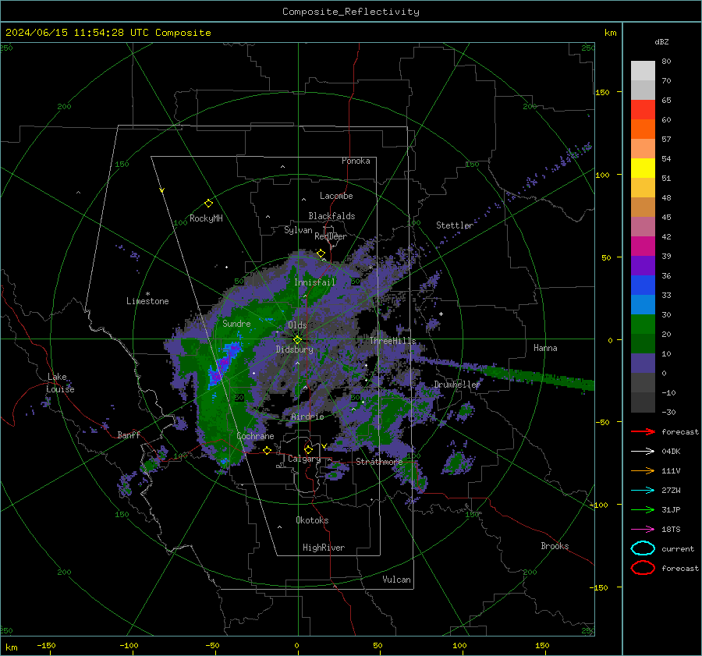Click the Ponoka city label
Screen dimensions: 702x656
[356, 161]
